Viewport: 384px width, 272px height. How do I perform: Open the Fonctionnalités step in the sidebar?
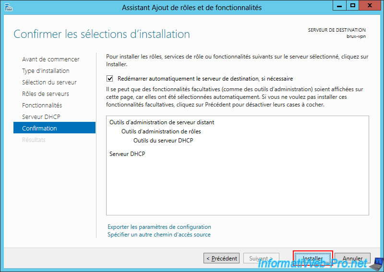point(42,106)
